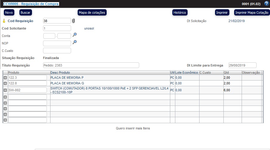Screen dimensions: 270x150
Task: Click product code field 122.3
Action: click(27, 78)
